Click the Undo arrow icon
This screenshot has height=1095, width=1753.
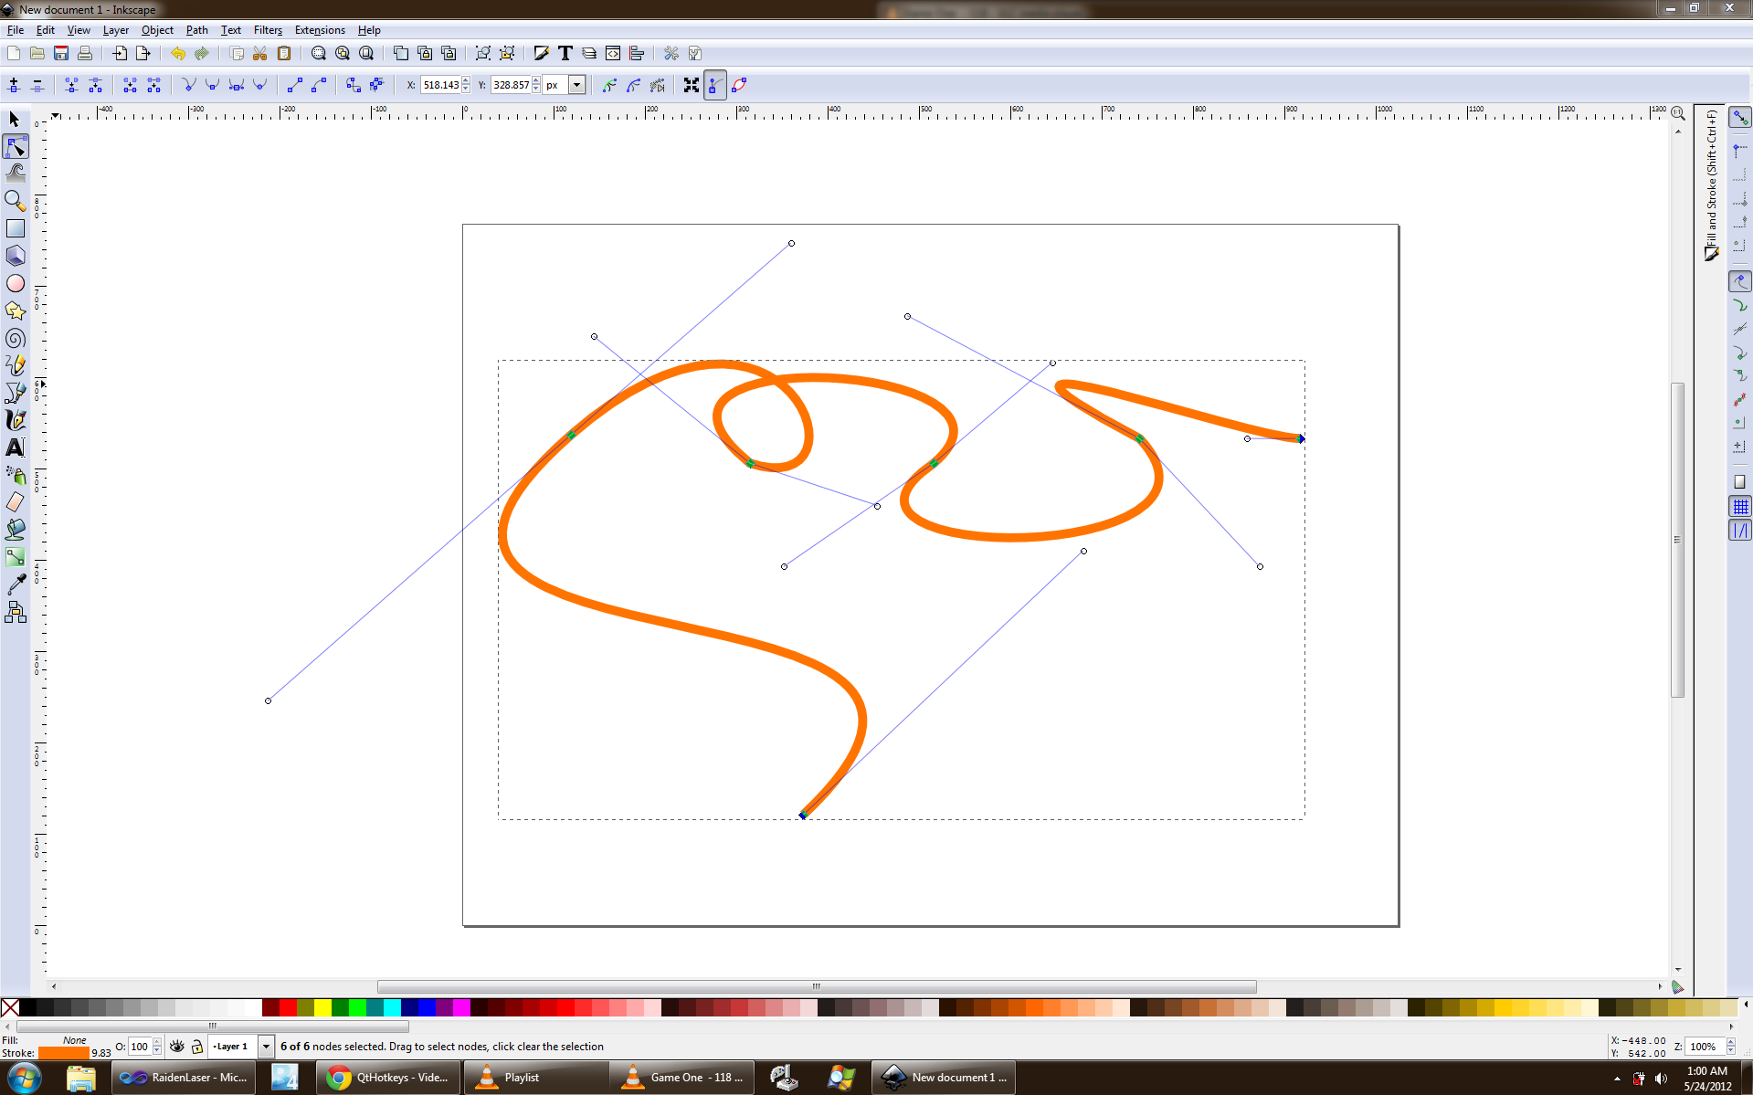pos(177,53)
